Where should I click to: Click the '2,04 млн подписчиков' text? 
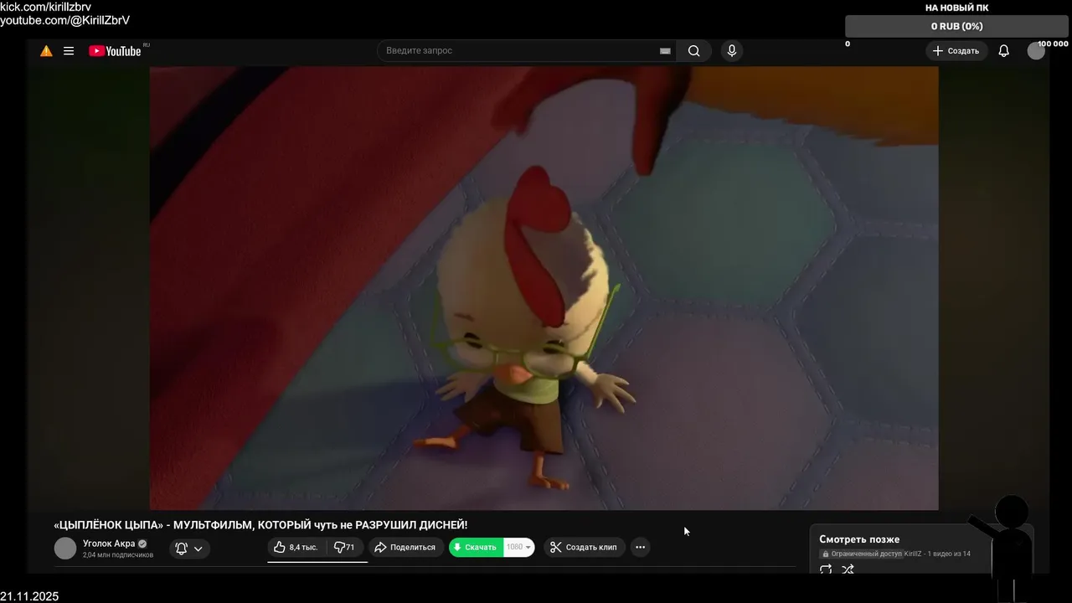tap(118, 555)
